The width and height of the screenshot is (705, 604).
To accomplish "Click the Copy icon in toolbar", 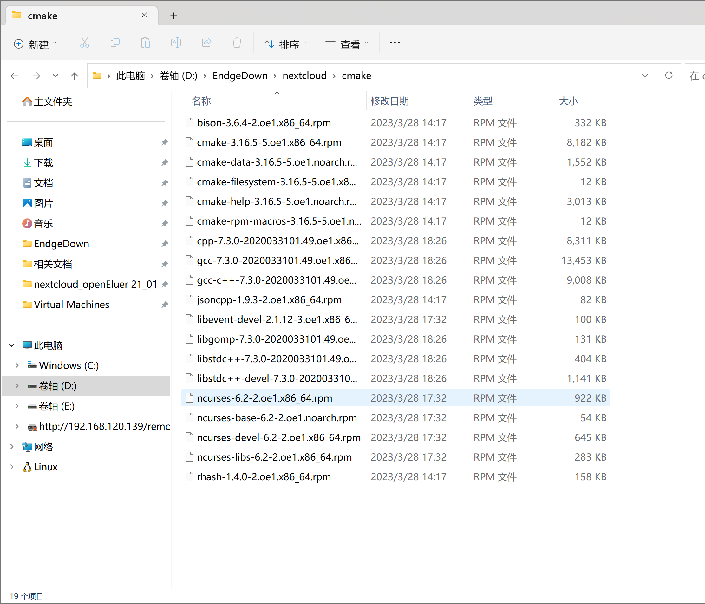I will [115, 43].
